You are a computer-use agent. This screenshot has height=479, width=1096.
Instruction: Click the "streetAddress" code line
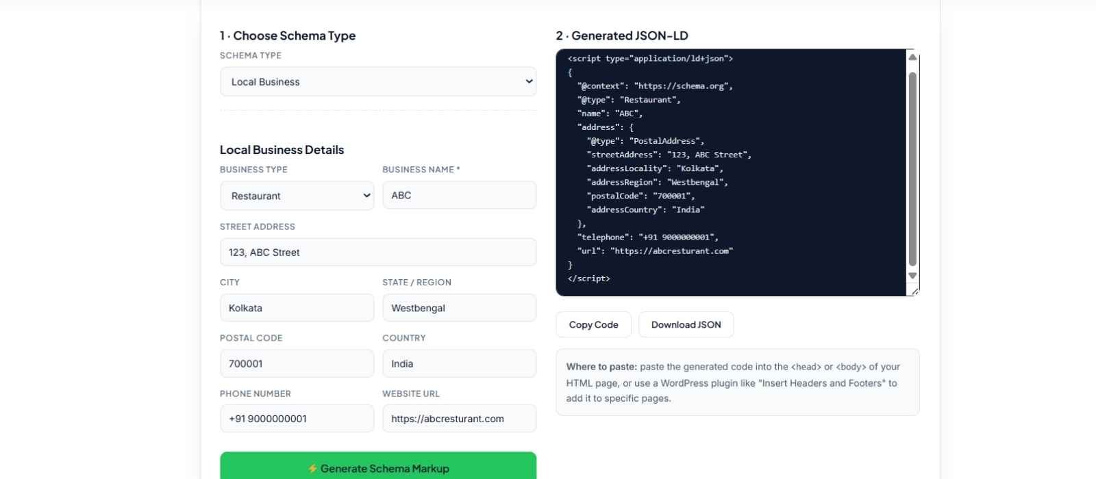[669, 155]
